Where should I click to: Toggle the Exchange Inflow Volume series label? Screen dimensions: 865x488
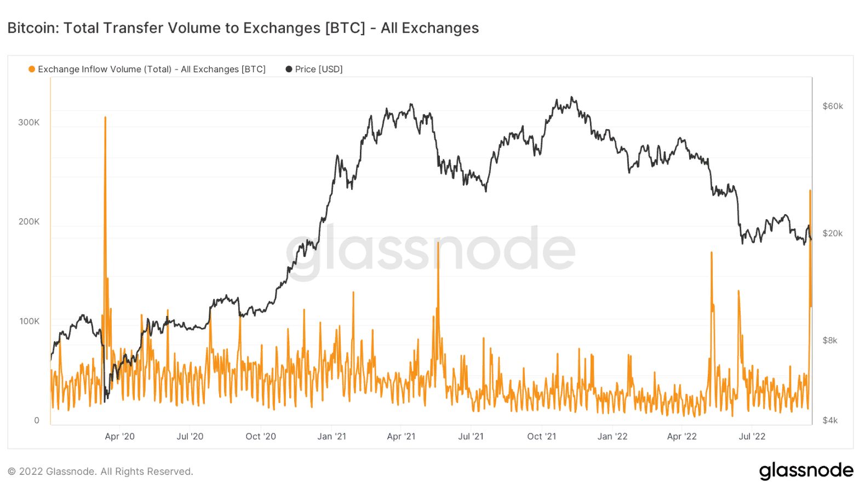151,69
